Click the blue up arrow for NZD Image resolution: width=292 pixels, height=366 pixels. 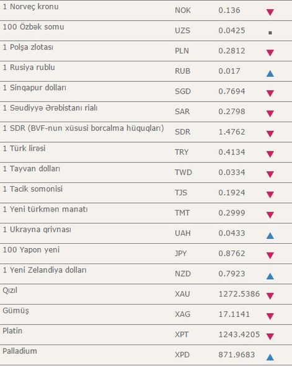tap(270, 276)
